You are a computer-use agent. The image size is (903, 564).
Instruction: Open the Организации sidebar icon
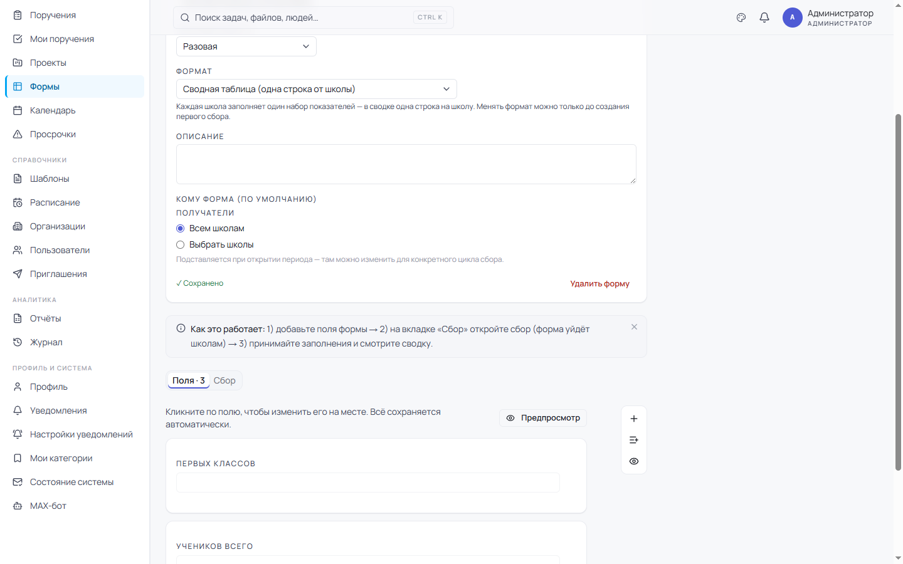pos(18,226)
